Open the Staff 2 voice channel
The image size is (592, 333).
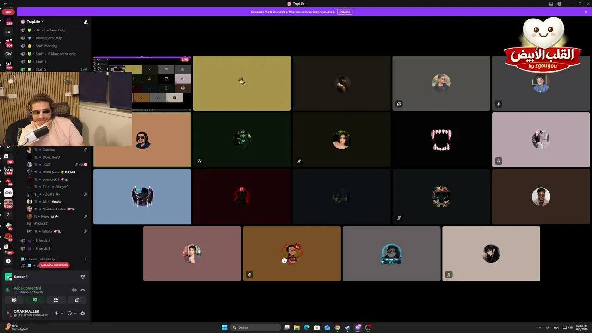(x=41, y=69)
